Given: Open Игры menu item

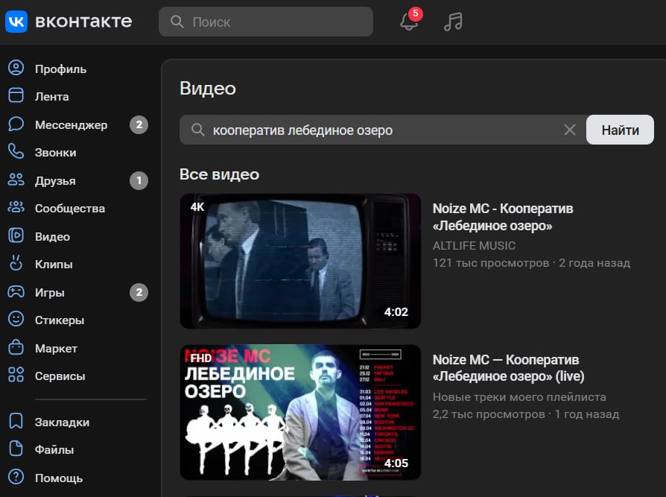Looking at the screenshot, I should click(50, 292).
